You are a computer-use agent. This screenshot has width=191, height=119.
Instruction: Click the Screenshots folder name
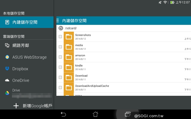click(x=83, y=35)
